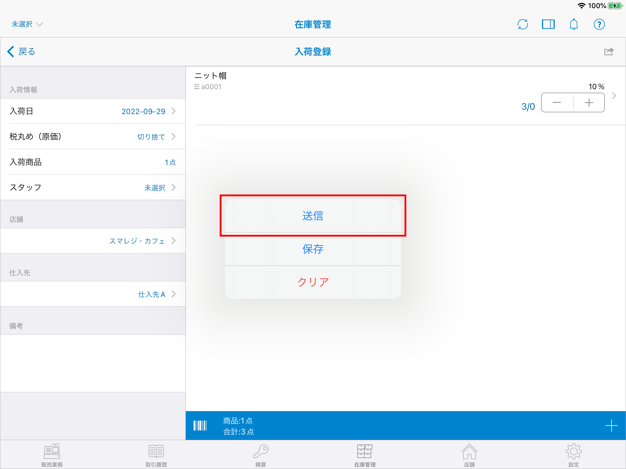
Task: Decrease ニット帽 quantity with minus
Action: click(557, 102)
